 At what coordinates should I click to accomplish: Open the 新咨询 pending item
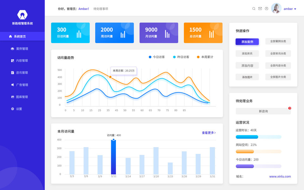[263, 111]
